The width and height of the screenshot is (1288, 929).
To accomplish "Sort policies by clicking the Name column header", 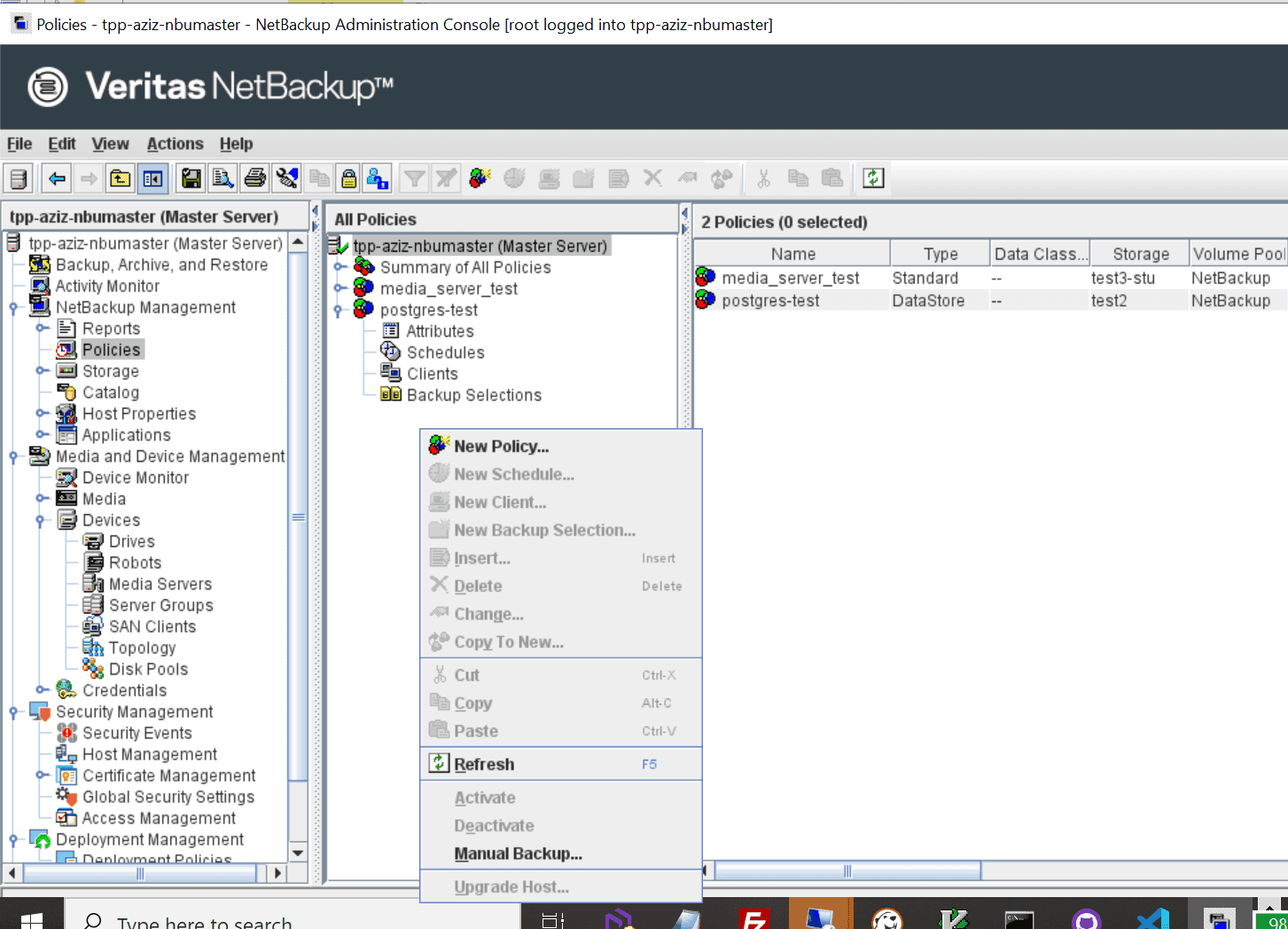I will pyautogui.click(x=791, y=253).
